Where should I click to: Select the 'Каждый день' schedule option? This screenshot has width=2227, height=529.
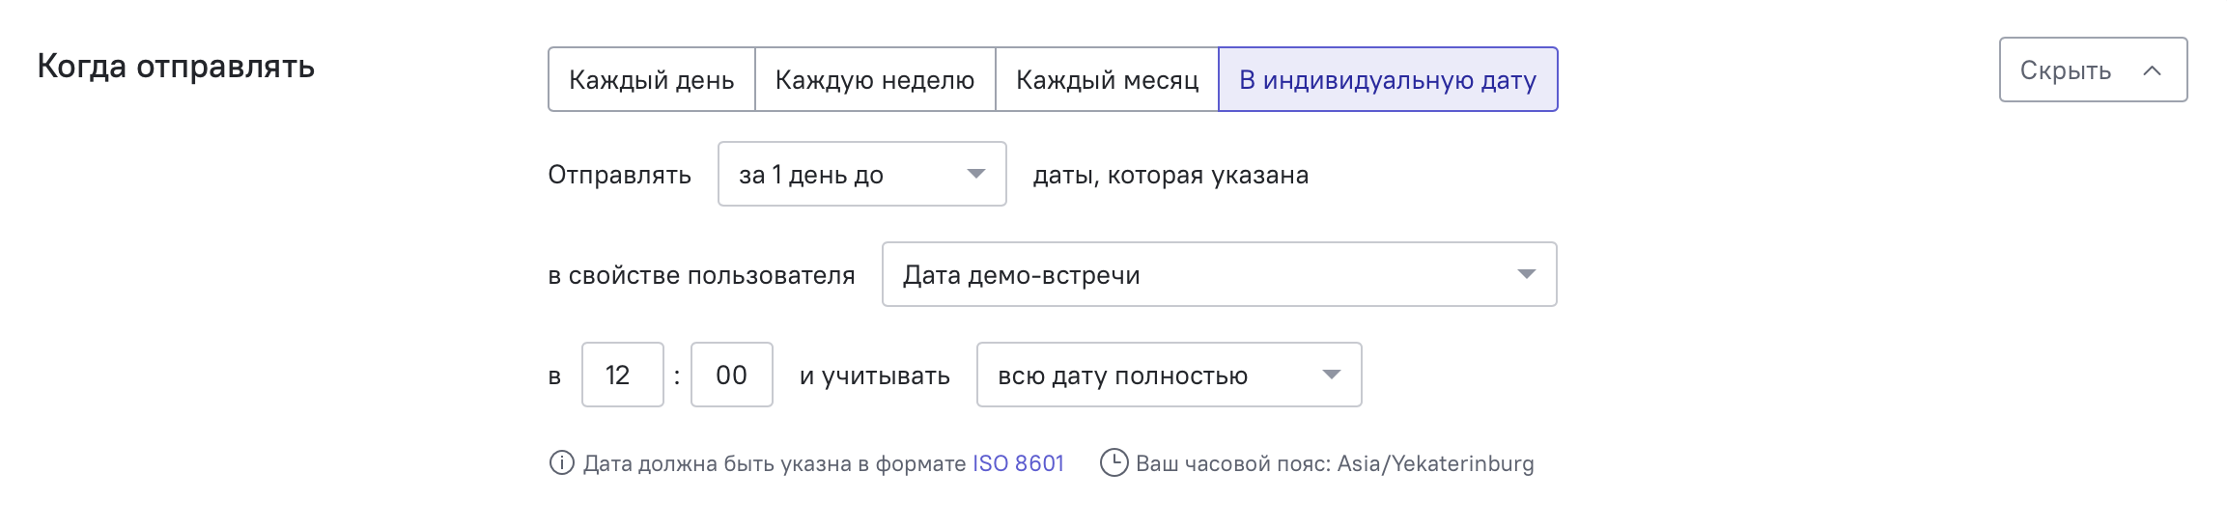coord(652,79)
